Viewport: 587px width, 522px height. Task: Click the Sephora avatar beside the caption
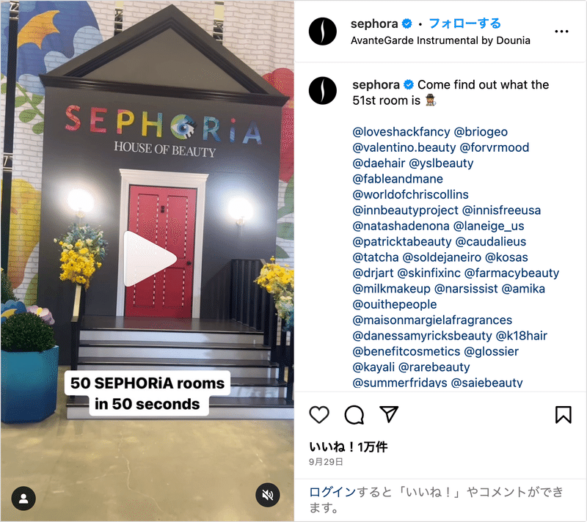tap(322, 91)
